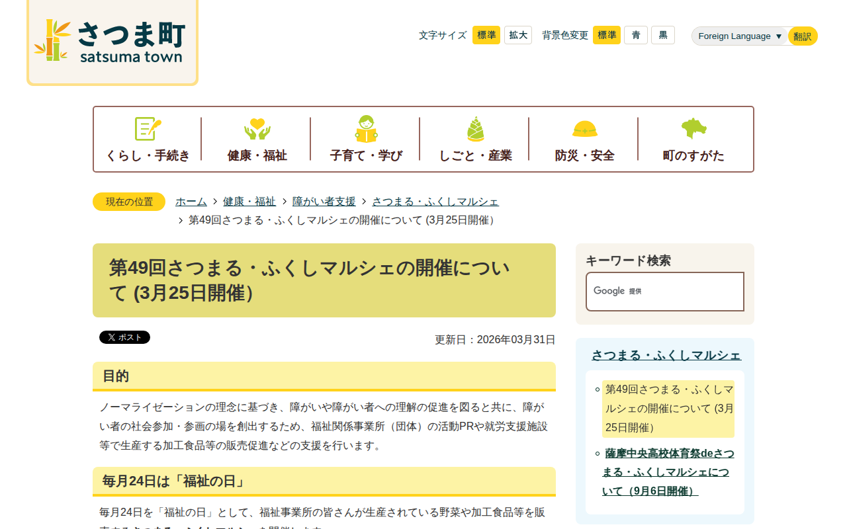Click the 更新日：2026年03月31日 text
847x529 pixels.
pyautogui.click(x=495, y=340)
